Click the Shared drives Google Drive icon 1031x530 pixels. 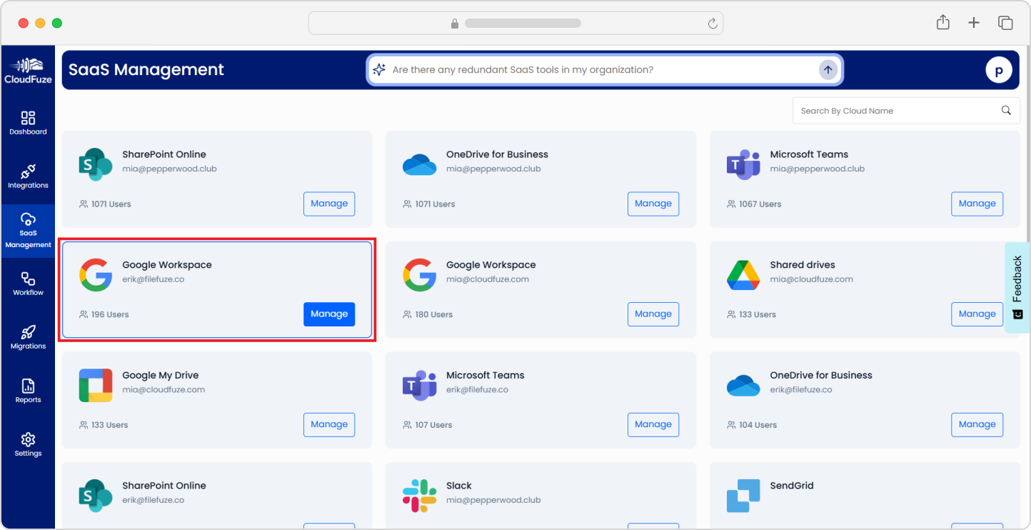coord(743,275)
